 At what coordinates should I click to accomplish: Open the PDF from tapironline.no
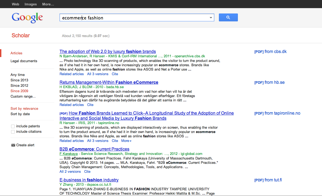coord(277,113)
